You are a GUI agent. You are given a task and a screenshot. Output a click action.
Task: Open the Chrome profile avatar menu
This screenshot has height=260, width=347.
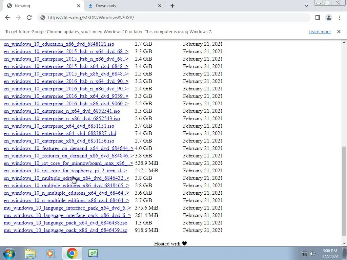click(329, 18)
